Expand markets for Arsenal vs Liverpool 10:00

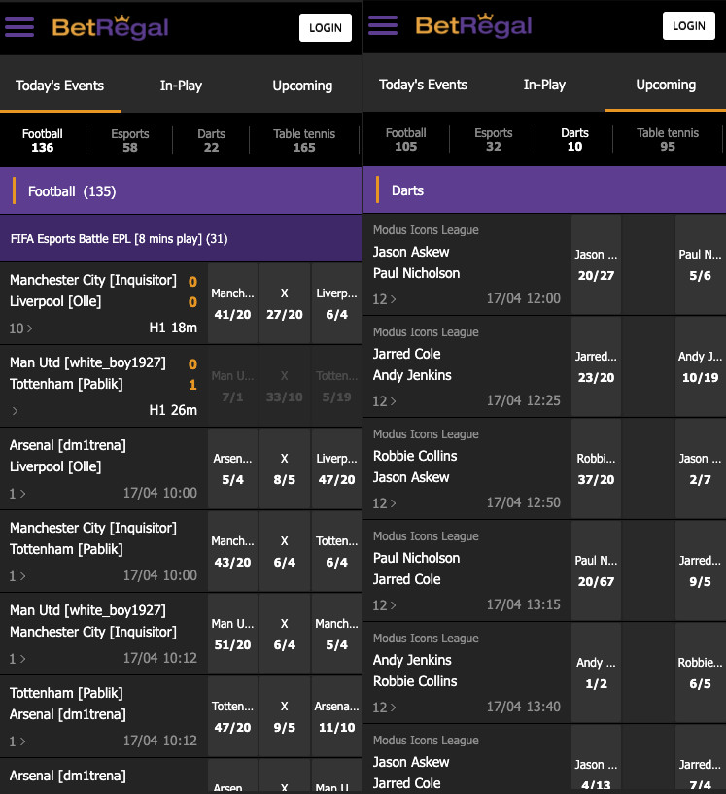click(17, 493)
